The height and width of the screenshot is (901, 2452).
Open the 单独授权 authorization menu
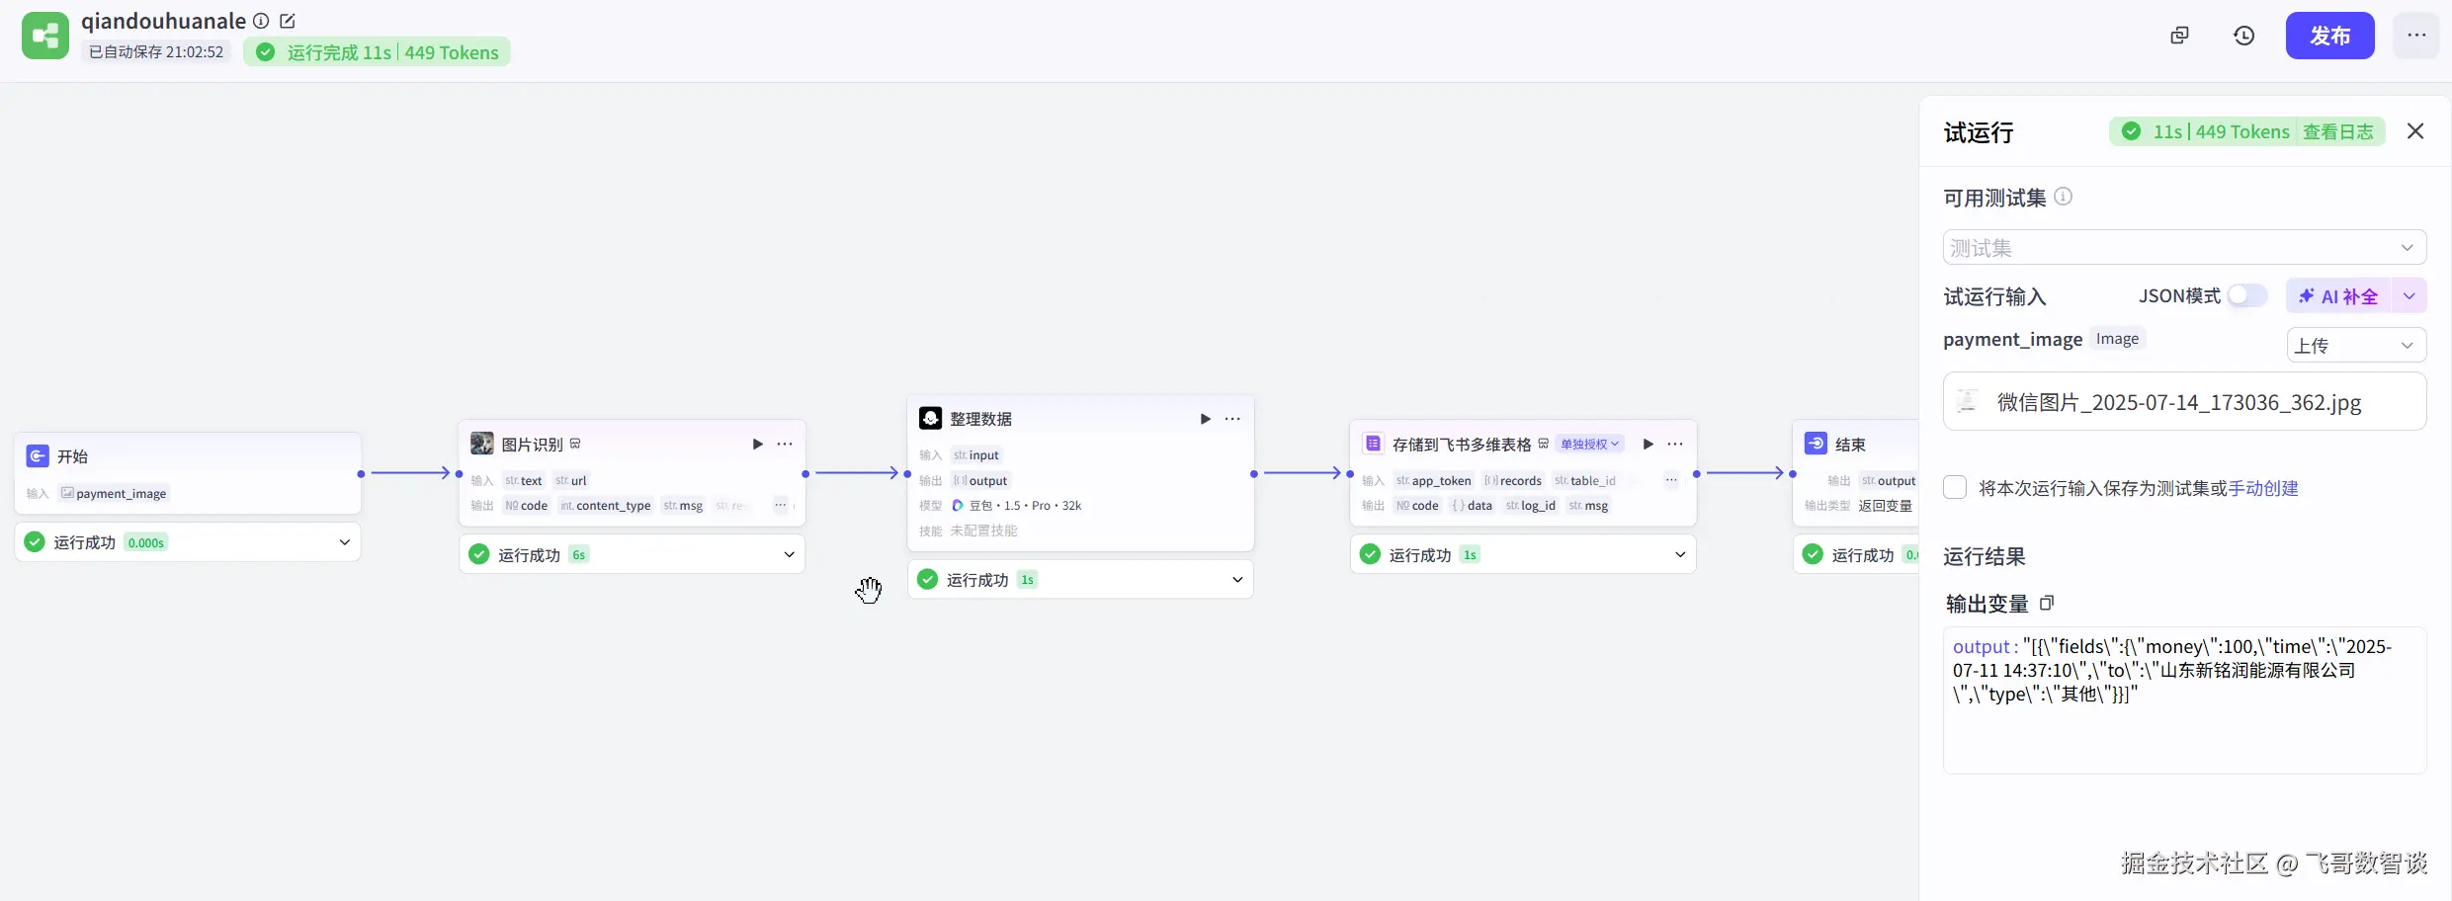(1589, 445)
